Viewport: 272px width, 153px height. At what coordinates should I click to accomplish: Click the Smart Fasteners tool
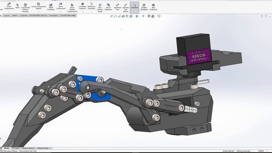[51, 7]
